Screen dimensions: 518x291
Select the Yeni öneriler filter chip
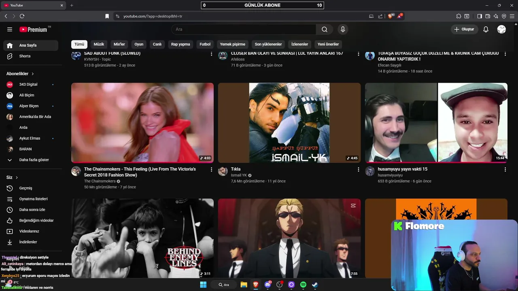(328, 44)
